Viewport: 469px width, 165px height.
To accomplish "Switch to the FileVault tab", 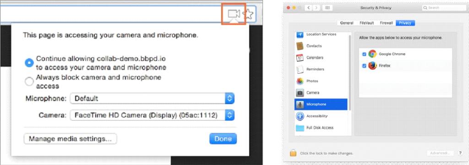I will [366, 23].
